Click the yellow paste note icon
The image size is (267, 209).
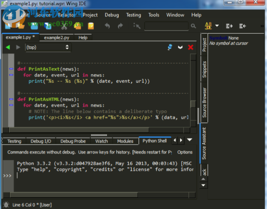coord(91,26)
